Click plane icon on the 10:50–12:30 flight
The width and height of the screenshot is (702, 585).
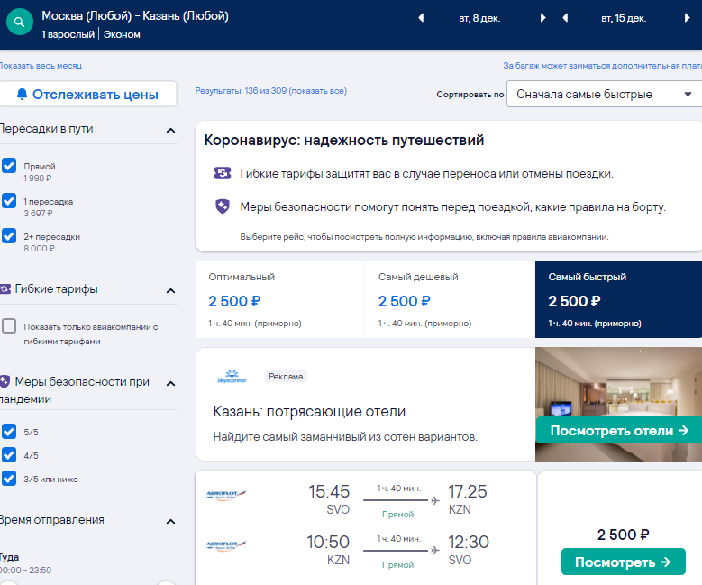[434, 551]
